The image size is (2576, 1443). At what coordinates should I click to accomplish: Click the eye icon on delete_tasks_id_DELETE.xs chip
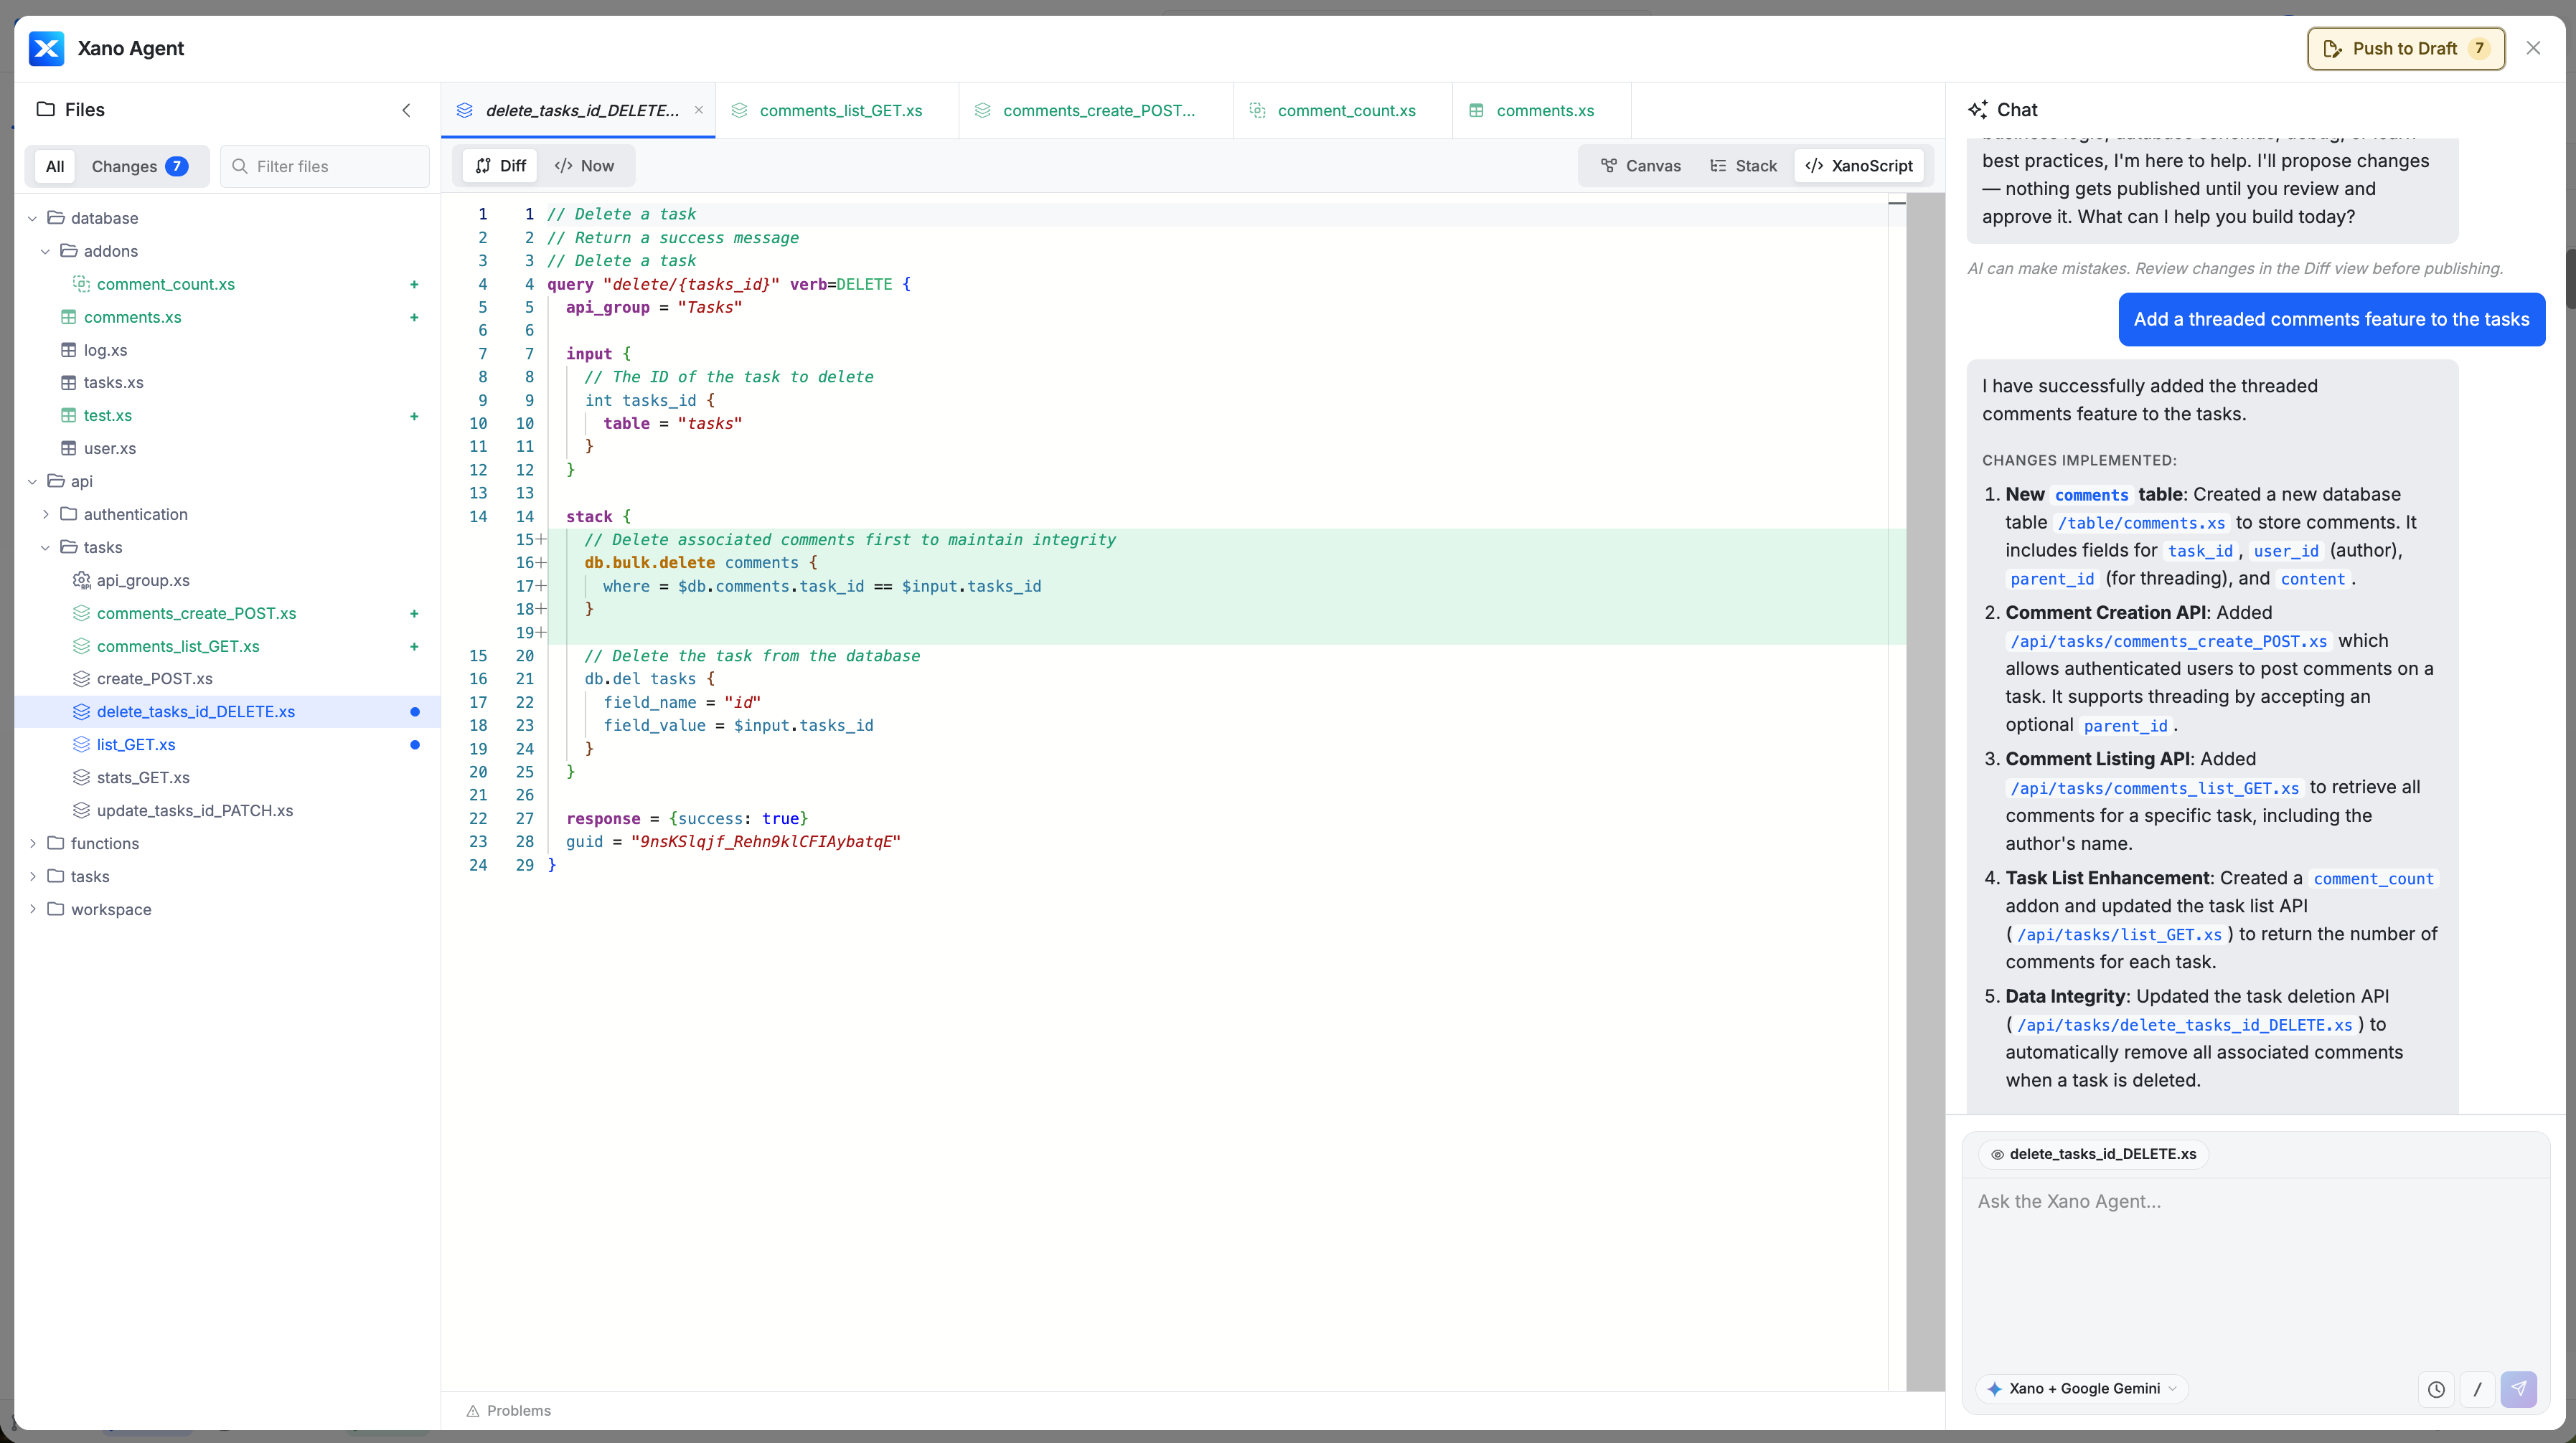1996,1154
